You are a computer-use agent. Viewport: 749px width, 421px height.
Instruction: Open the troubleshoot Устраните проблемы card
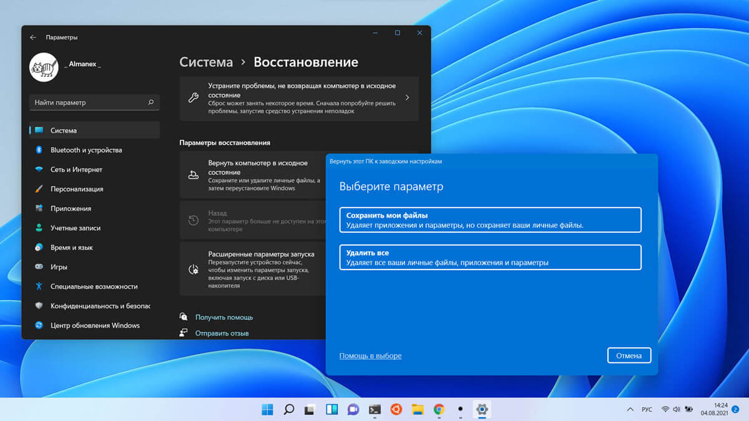(299, 99)
